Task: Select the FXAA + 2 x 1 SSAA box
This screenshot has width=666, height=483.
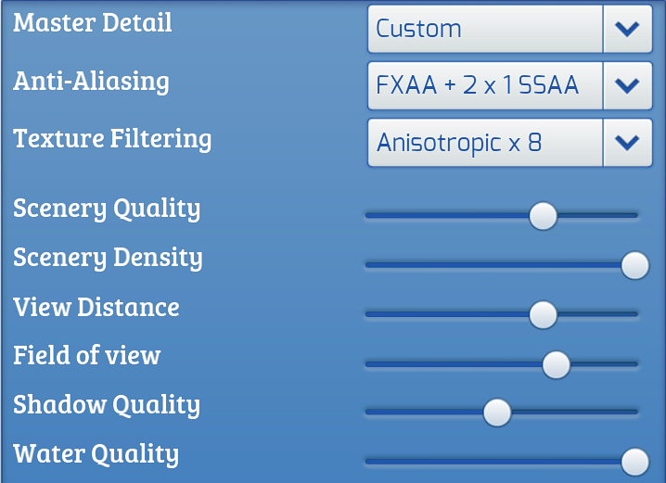Action: pyautogui.click(x=484, y=86)
